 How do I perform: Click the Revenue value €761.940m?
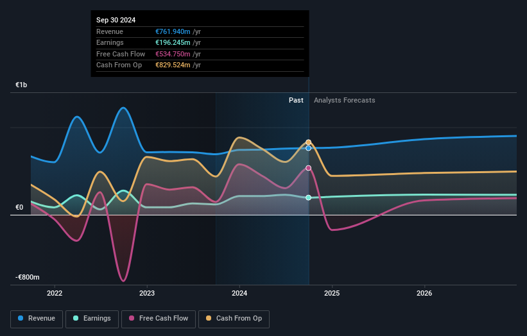173,31
